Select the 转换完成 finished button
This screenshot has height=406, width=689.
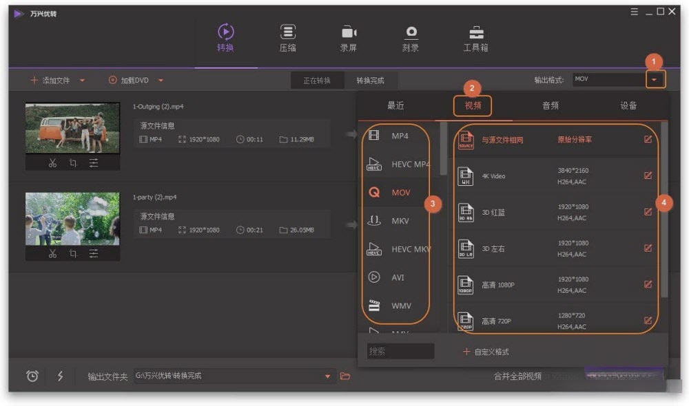coord(371,81)
